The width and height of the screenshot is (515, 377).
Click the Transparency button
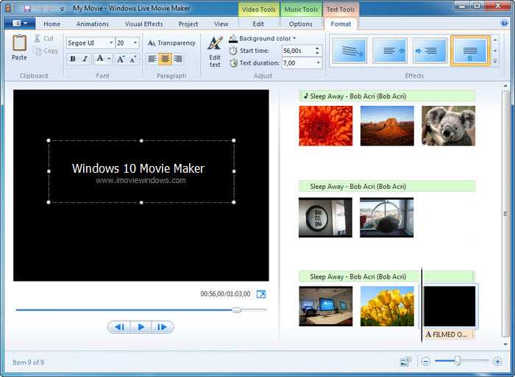171,43
